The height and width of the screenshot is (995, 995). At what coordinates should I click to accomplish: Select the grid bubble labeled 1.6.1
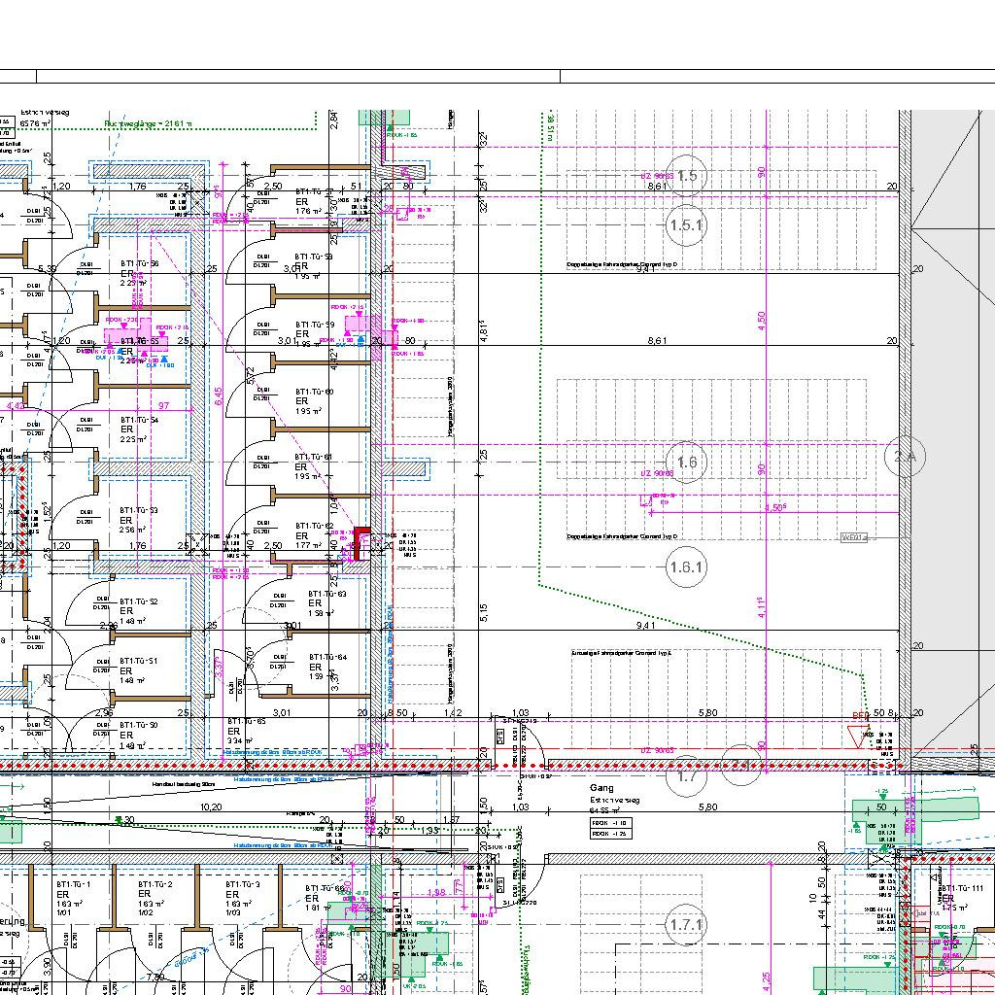click(x=687, y=567)
